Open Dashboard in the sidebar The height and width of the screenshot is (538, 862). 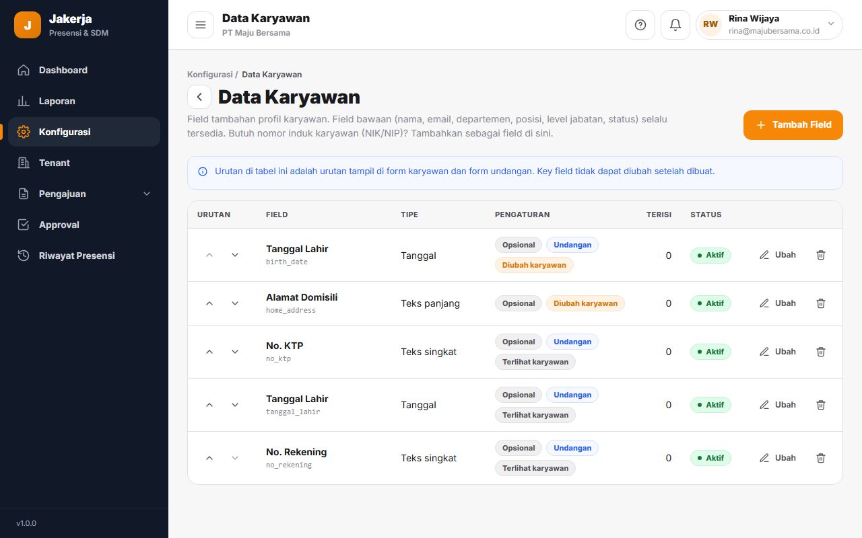[x=84, y=70]
